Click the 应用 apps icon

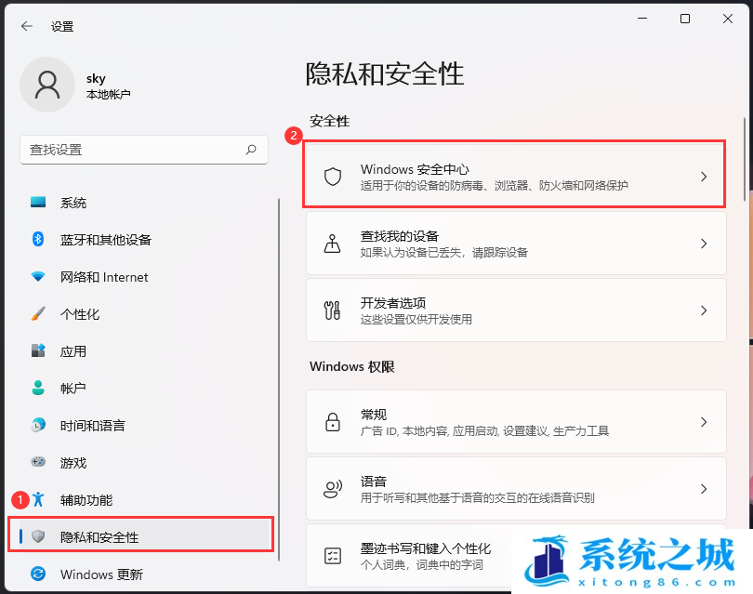pyautogui.click(x=38, y=350)
